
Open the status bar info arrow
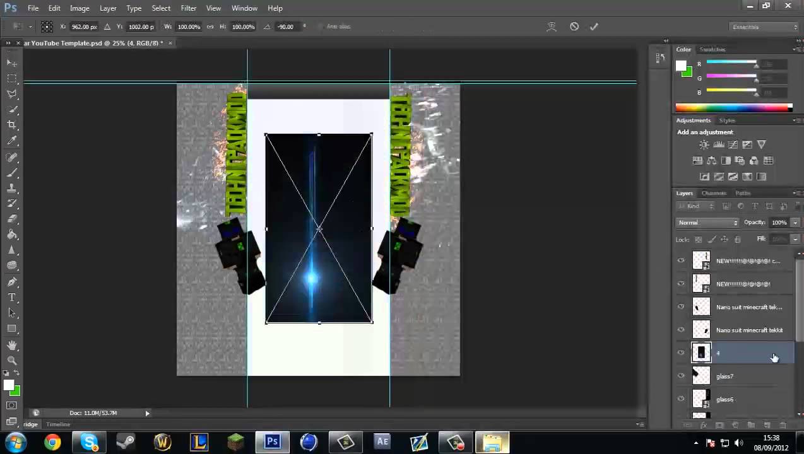tap(147, 413)
